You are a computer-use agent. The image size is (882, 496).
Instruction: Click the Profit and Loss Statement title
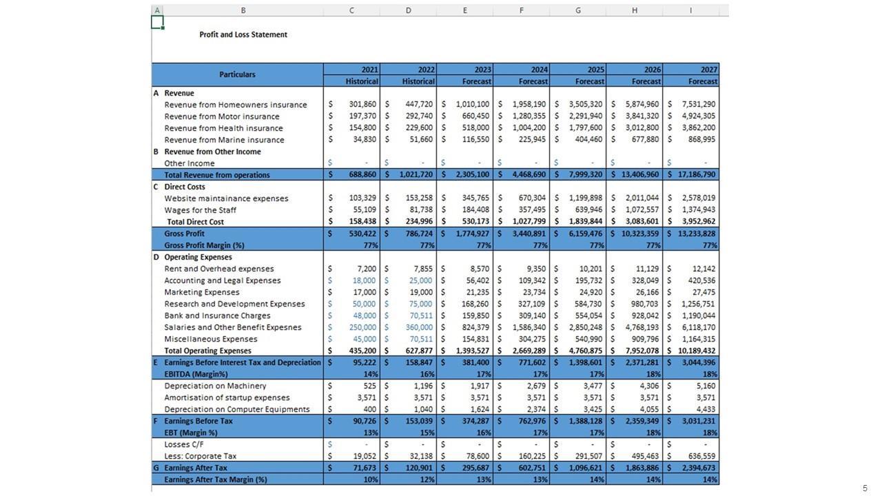pos(243,34)
